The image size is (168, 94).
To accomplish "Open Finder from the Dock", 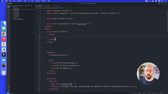I will coord(4,23).
